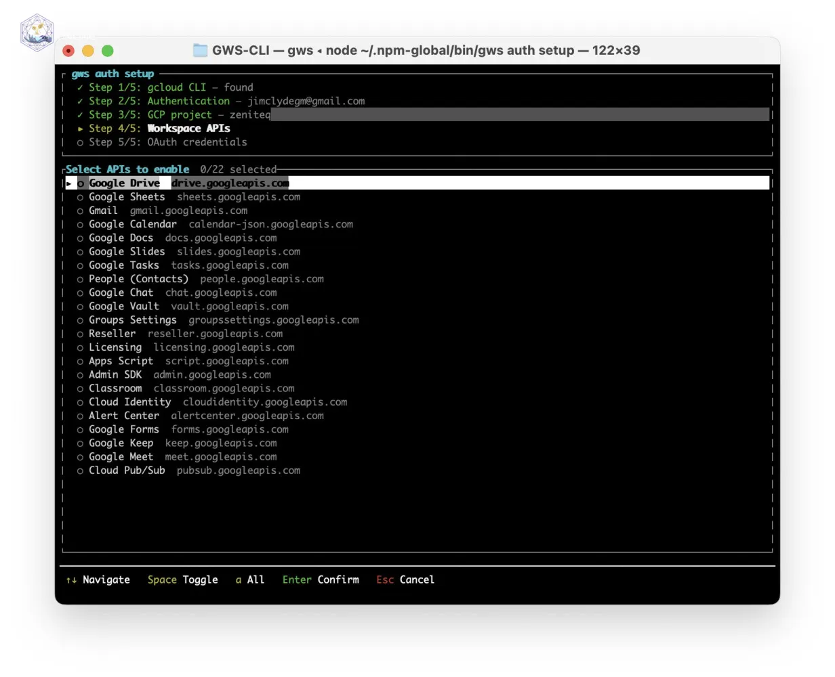Click the Step 1/5 gcloud CLI line
Image resolution: width=835 pixels, height=677 pixels.
[165, 87]
